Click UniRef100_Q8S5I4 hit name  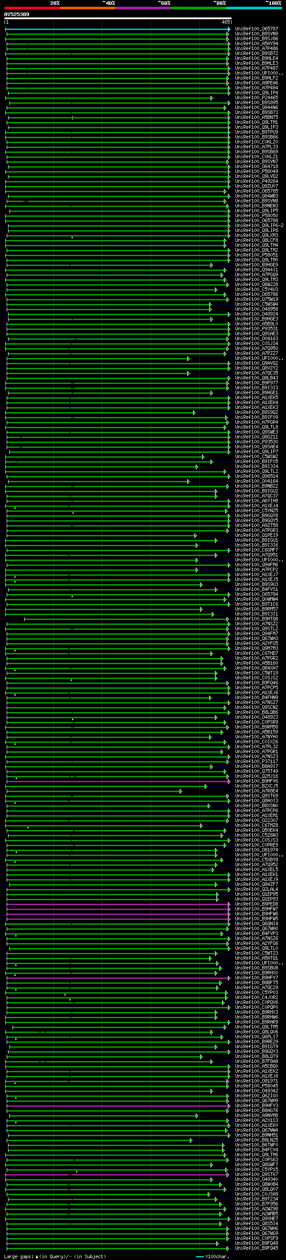(256, 1223)
